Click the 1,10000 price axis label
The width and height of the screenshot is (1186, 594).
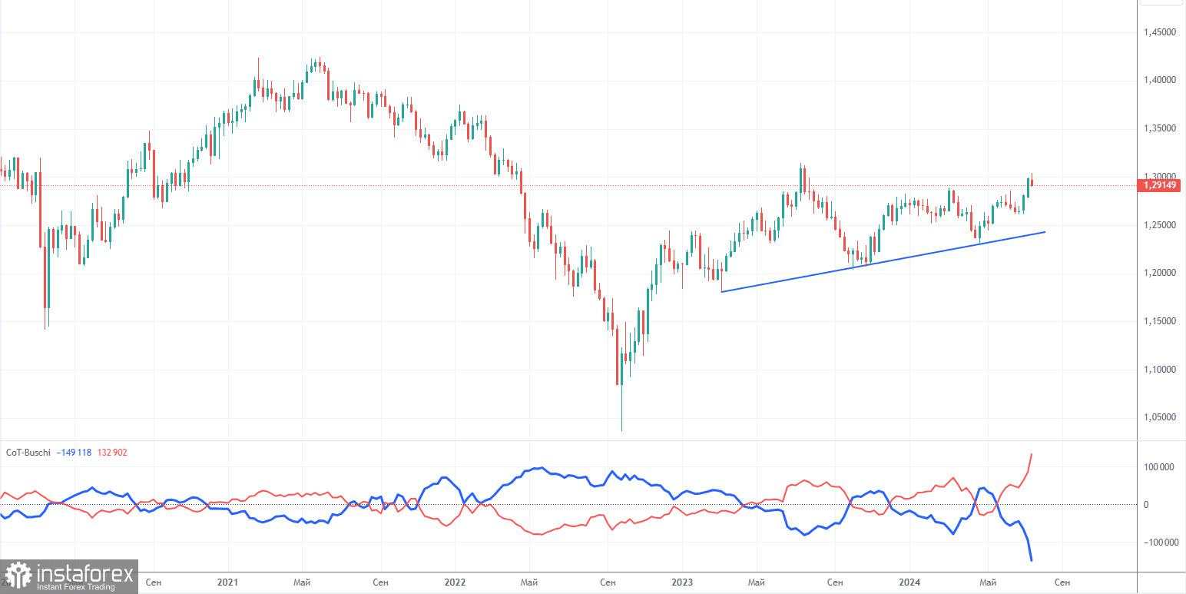point(1161,370)
